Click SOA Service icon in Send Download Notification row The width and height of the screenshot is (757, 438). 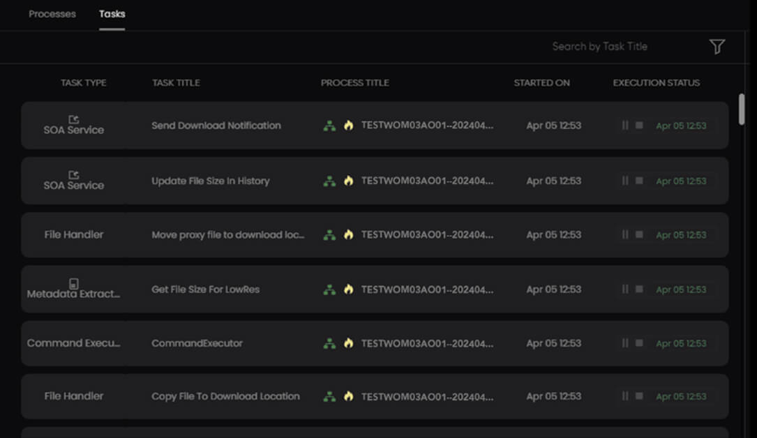pos(73,119)
